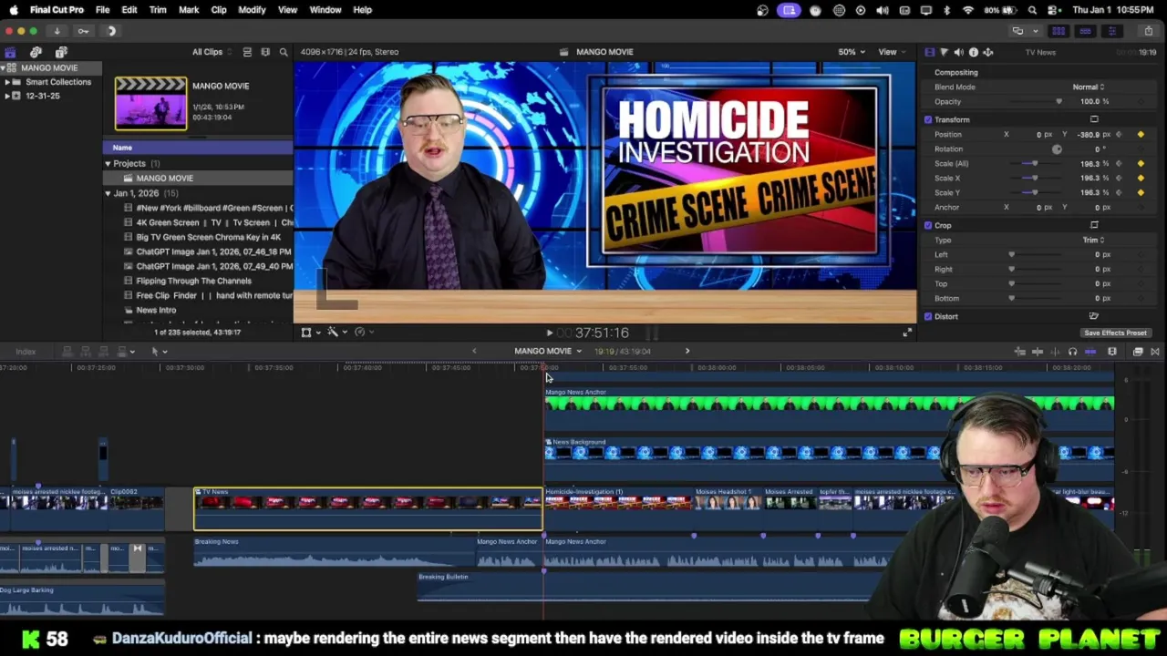1167x656 pixels.
Task: Activate Transform on-screen controls icon
Action: [x=1094, y=119]
